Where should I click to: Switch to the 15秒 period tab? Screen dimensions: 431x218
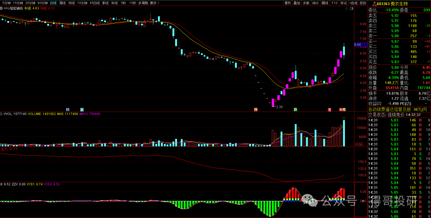click(132, 3)
